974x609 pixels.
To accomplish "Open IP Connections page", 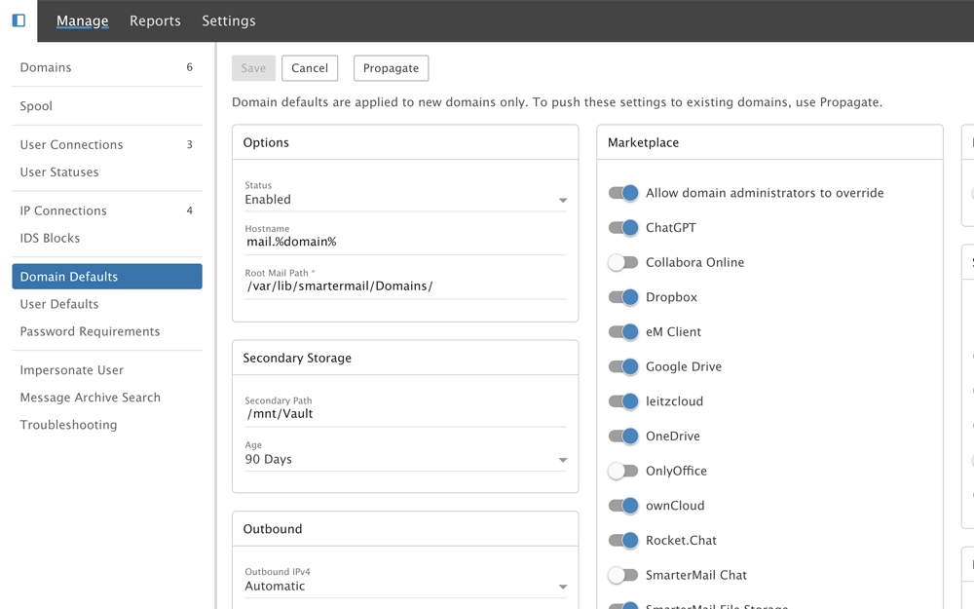I will (107, 210).
